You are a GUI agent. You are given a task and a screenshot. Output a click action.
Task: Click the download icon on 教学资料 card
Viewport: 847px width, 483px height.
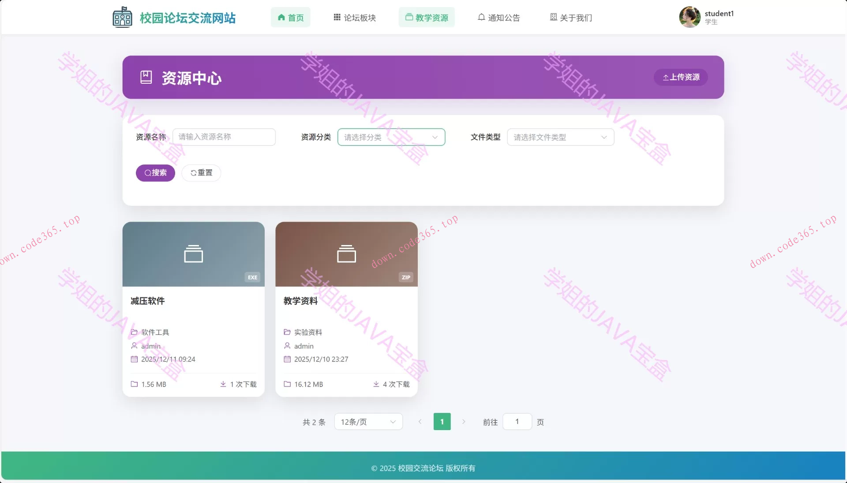[x=376, y=384]
